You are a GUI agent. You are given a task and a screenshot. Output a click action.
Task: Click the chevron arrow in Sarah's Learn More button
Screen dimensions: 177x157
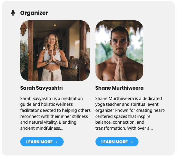57,142
